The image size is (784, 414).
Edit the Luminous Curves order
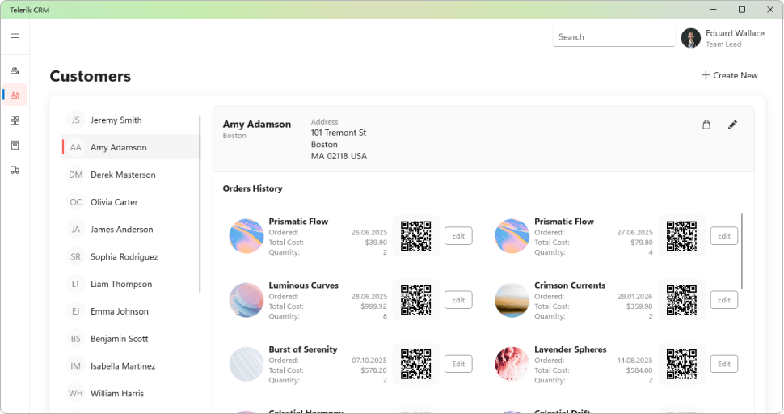(458, 300)
